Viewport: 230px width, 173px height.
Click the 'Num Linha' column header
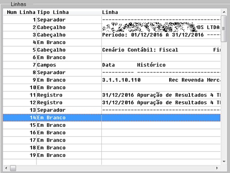click(x=20, y=12)
